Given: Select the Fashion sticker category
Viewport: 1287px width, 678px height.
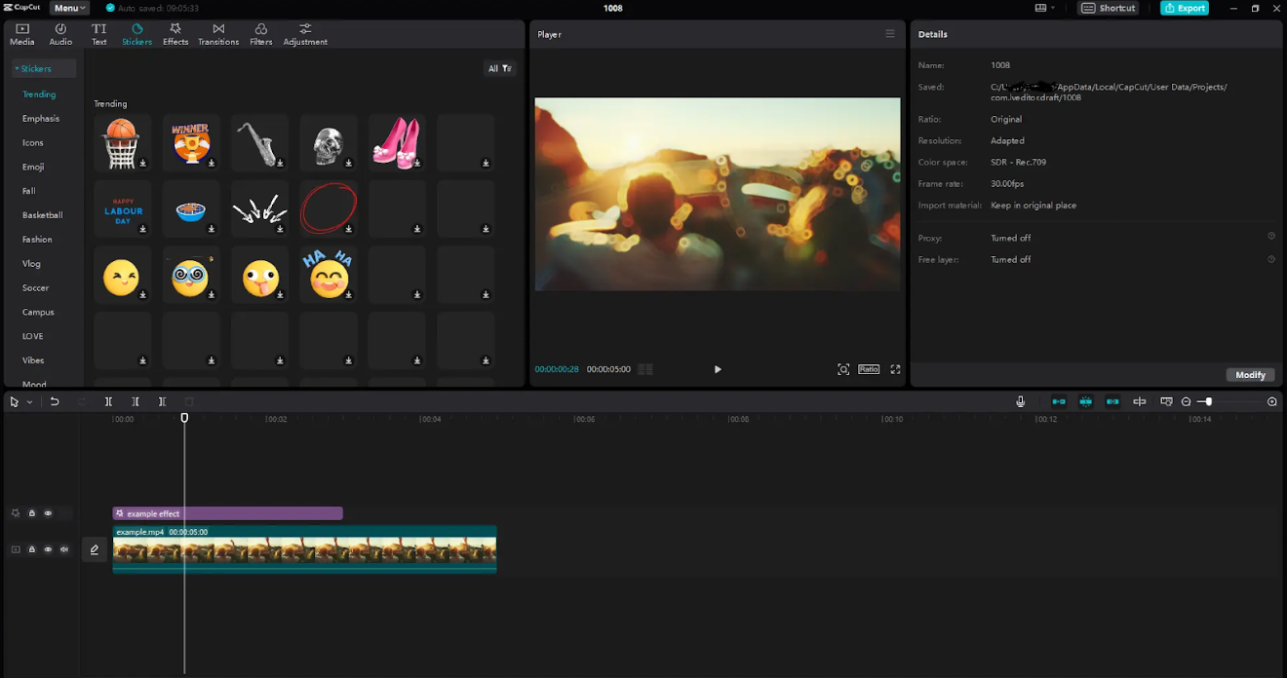Looking at the screenshot, I should point(37,240).
